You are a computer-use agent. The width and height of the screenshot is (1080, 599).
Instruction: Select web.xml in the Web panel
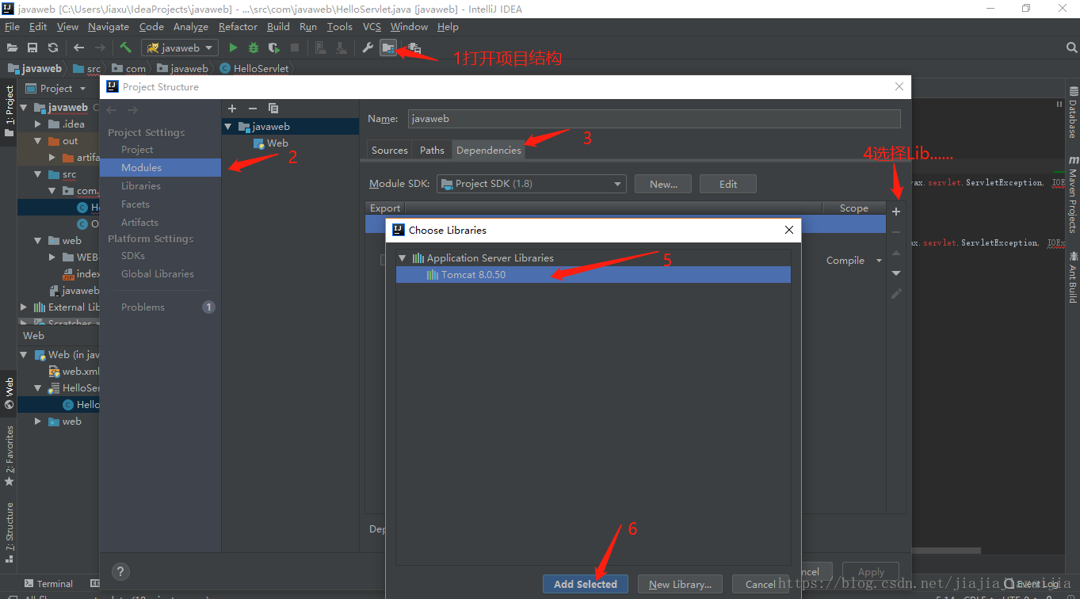click(x=74, y=372)
